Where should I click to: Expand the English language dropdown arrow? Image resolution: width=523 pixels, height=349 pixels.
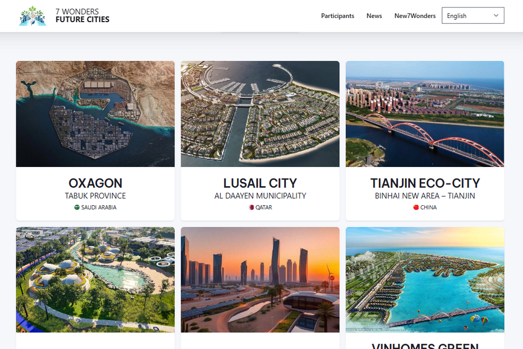tap(496, 16)
